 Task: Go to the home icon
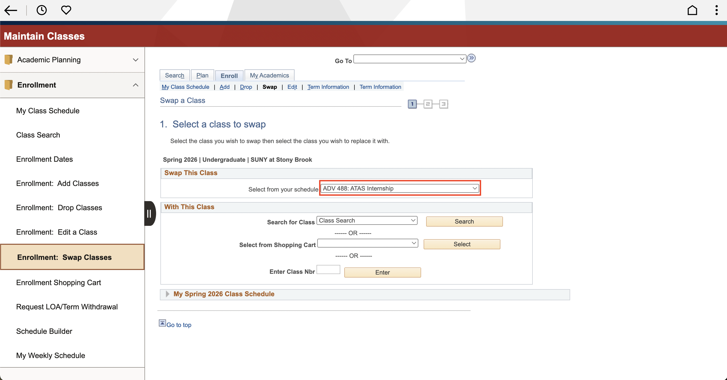(692, 10)
